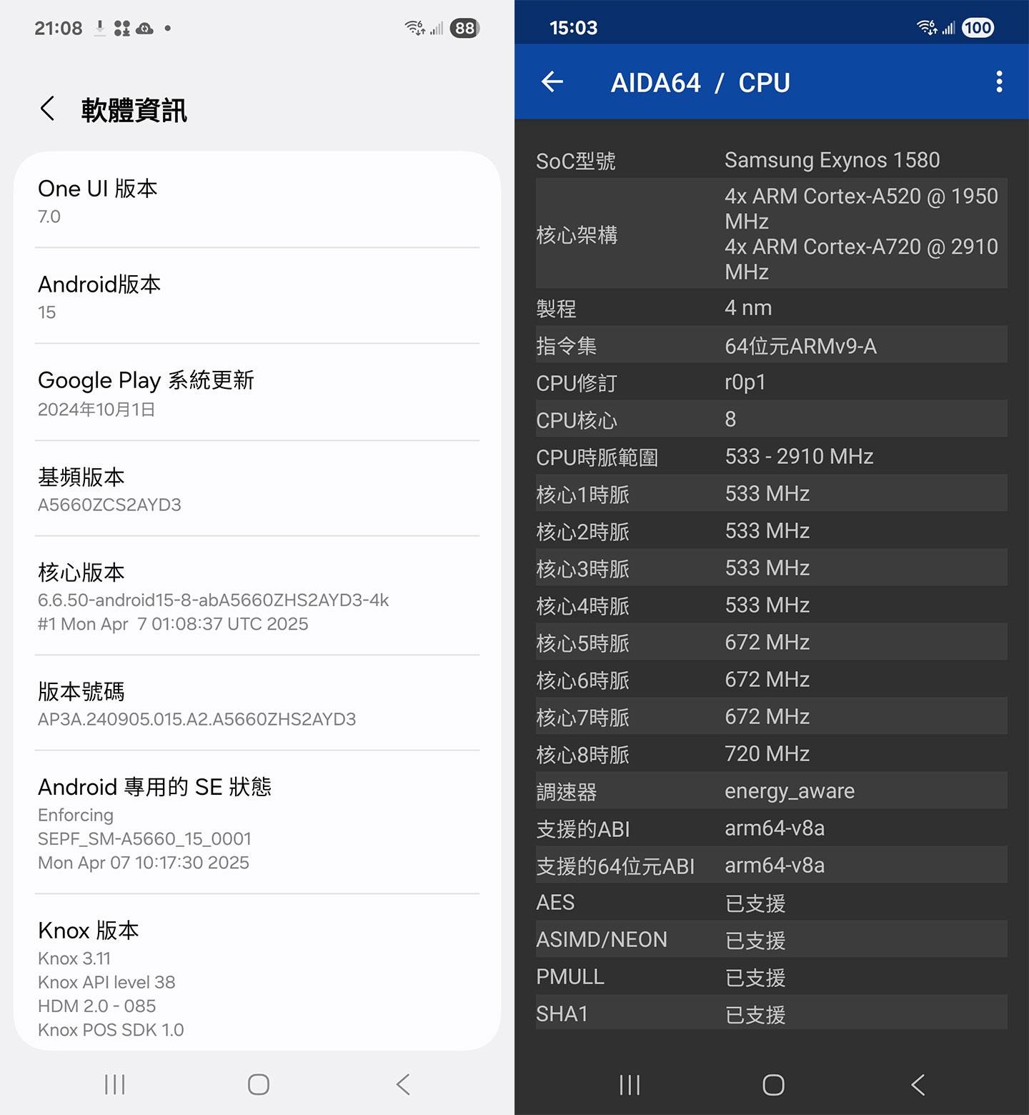Tap the 21:08 clock

tap(59, 28)
